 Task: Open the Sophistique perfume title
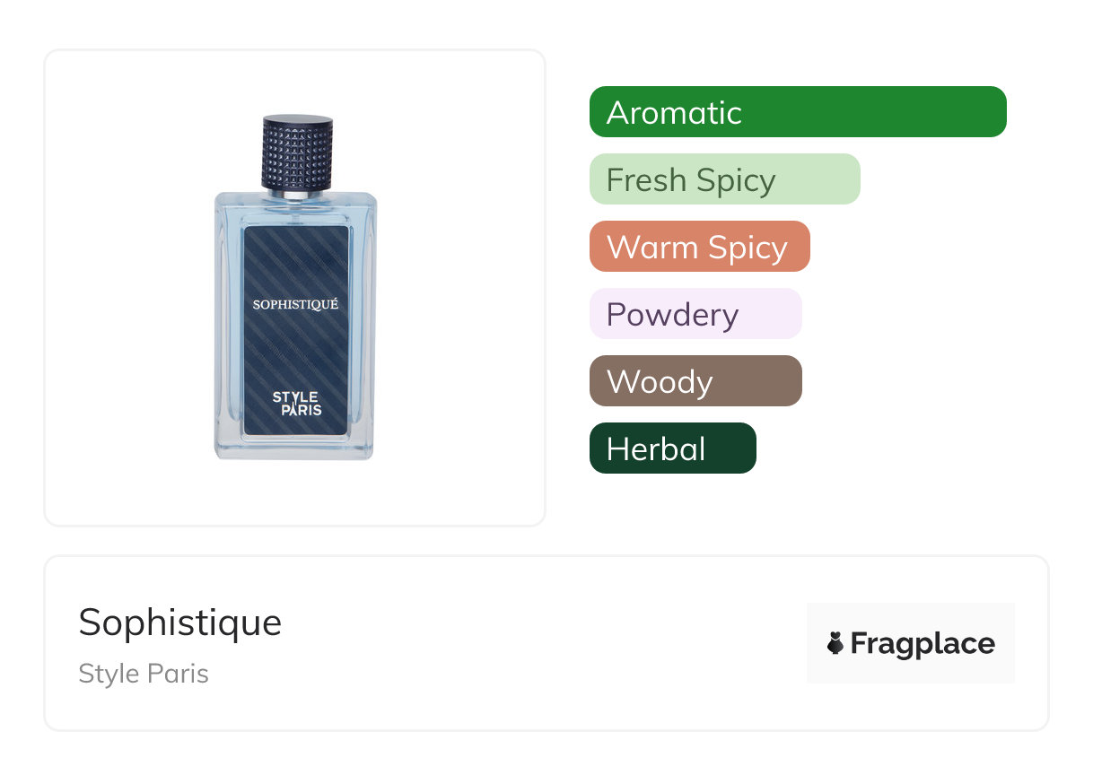coord(179,623)
